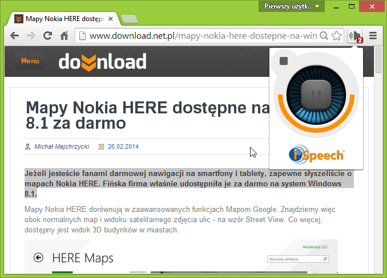
Task: Open the Pierwszy użytk... user dropdown
Action: [292, 6]
